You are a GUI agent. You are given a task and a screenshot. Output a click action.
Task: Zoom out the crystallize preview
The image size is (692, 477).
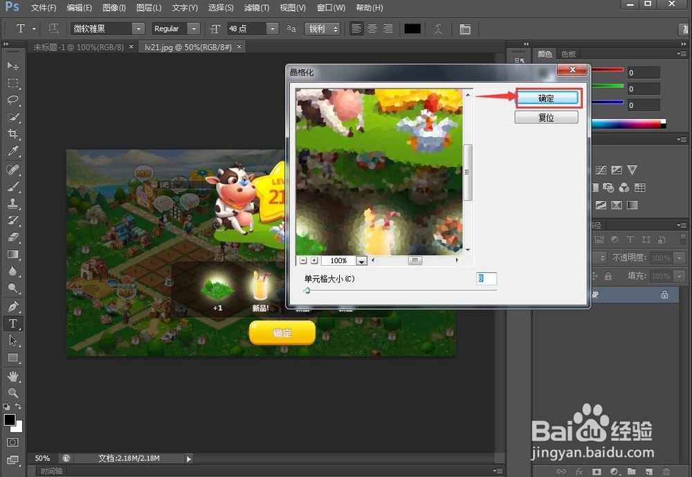[303, 260]
